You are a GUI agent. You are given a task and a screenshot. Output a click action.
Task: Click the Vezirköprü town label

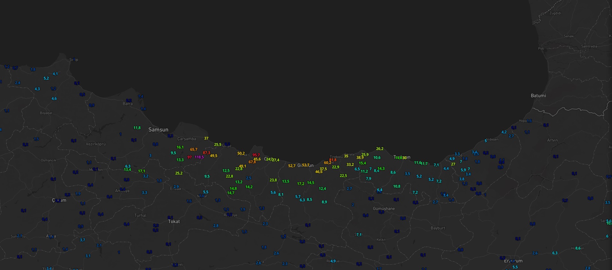click(96, 144)
